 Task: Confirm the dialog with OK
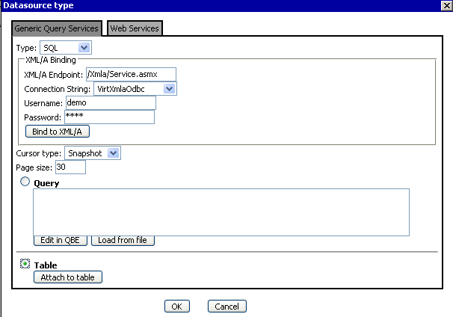(x=176, y=306)
